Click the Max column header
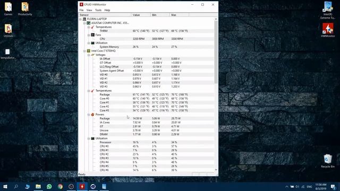340x191 pixels. coord(180,15)
